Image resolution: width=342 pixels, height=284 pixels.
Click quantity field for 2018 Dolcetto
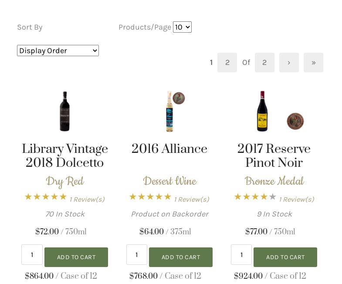coord(32,254)
